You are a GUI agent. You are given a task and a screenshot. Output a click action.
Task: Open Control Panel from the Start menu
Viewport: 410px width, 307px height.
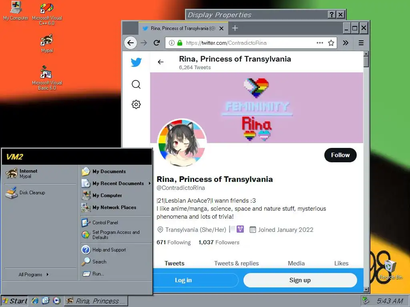coord(117,222)
